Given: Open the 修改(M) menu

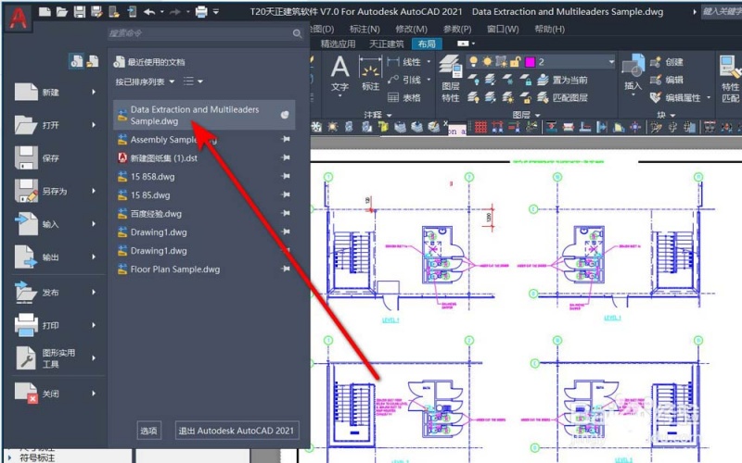Looking at the screenshot, I should tap(411, 30).
